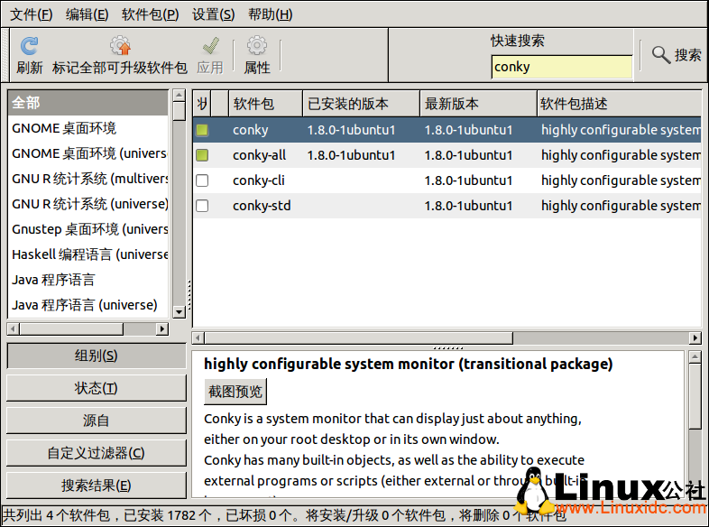Mark the conky-std package checkbox
Image resolution: width=709 pixels, height=527 pixels.
click(202, 206)
